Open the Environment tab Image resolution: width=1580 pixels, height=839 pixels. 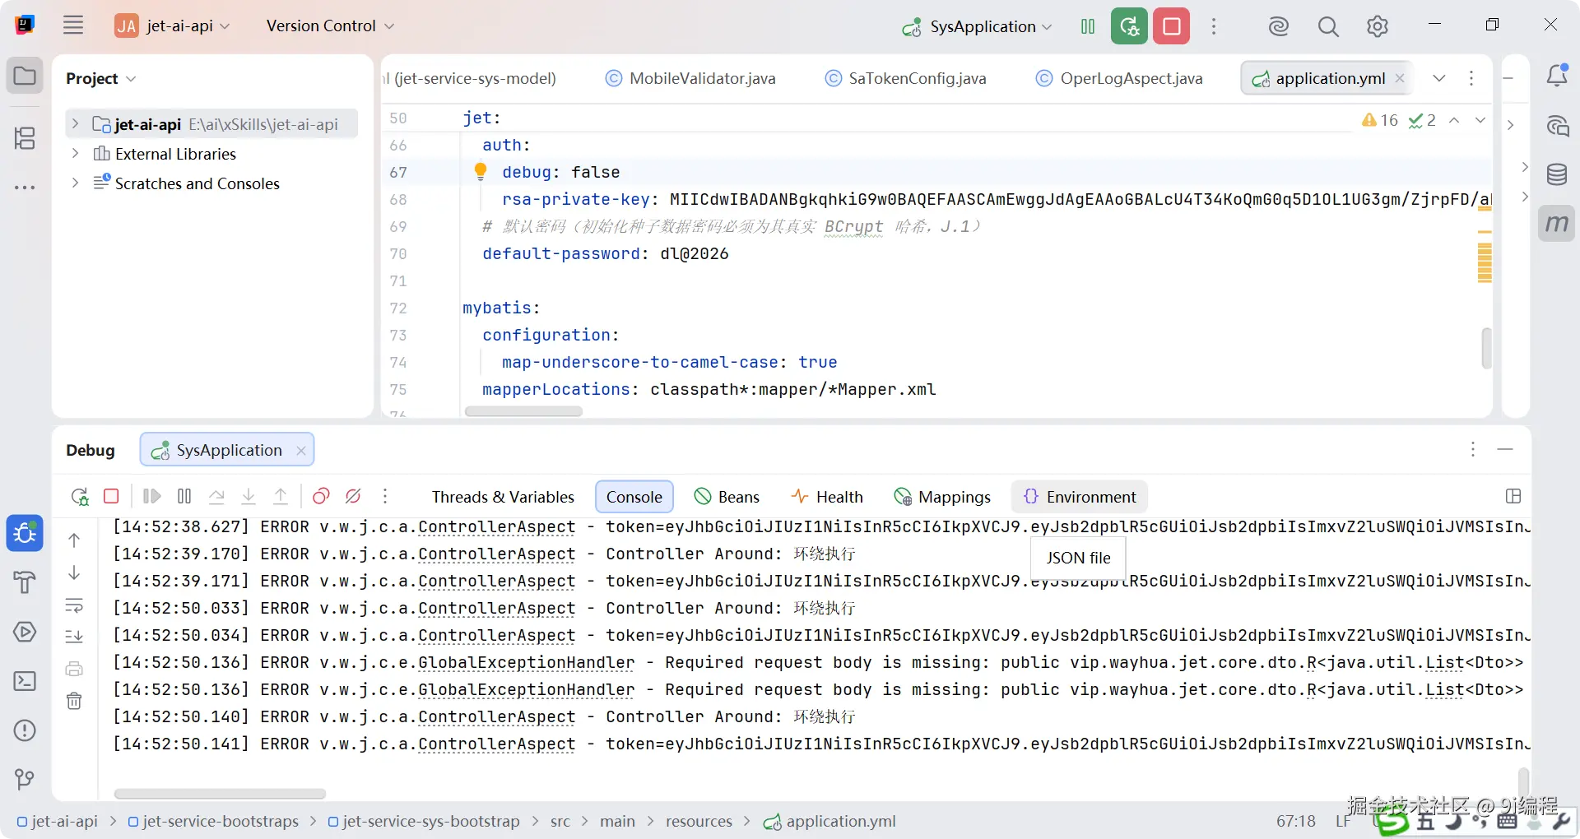tap(1080, 497)
